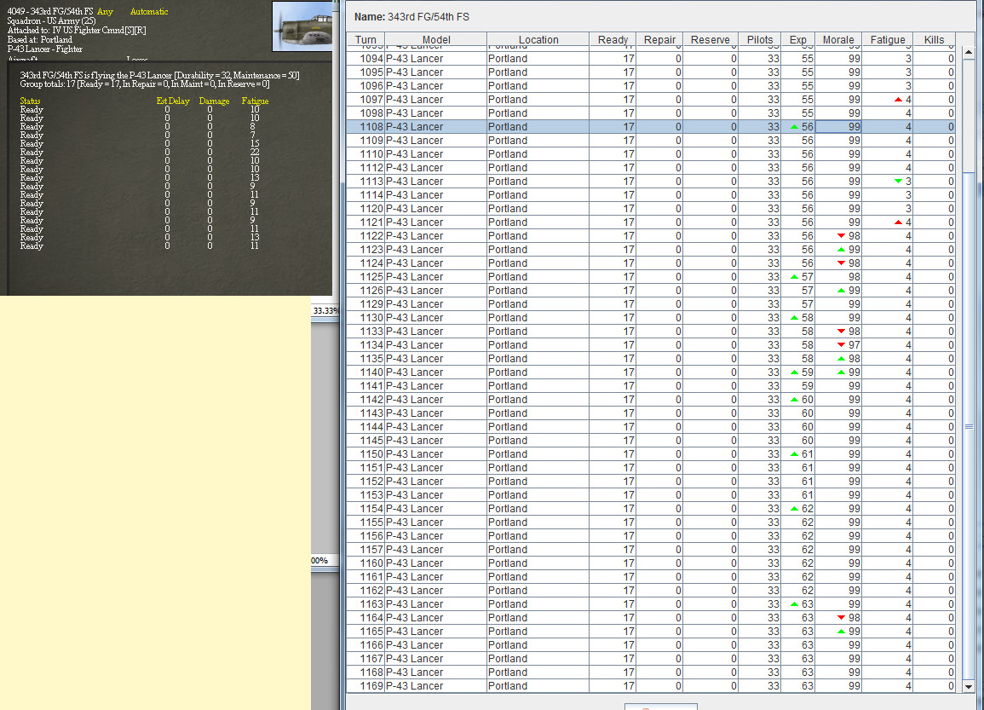This screenshot has width=984, height=710.
Task: Select the turn 1094 cell
Action: [x=365, y=58]
